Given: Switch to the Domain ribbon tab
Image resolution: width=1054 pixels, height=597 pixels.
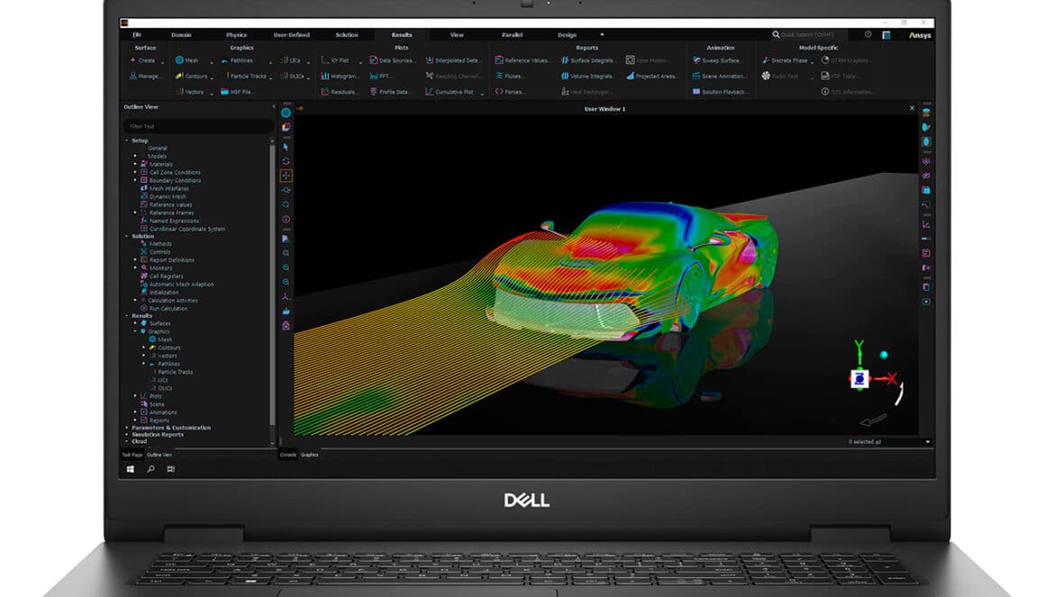Looking at the screenshot, I should point(181,35).
